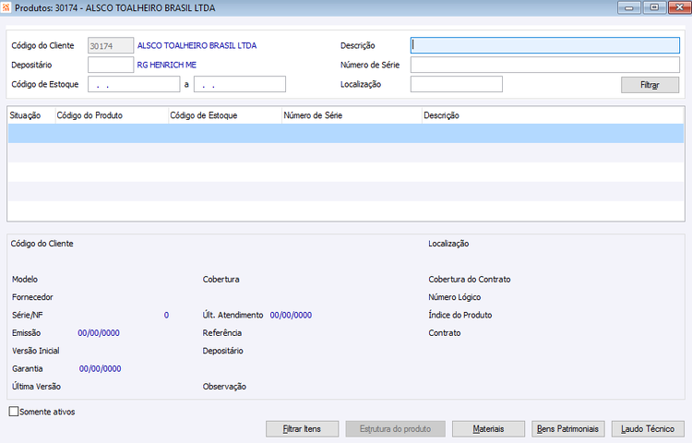The width and height of the screenshot is (692, 443).
Task: Click the Código de Estoque column header
Action: pos(225,115)
